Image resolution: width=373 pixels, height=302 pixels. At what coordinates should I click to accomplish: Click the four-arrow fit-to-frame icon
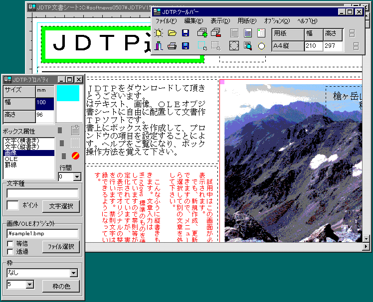pos(234,46)
